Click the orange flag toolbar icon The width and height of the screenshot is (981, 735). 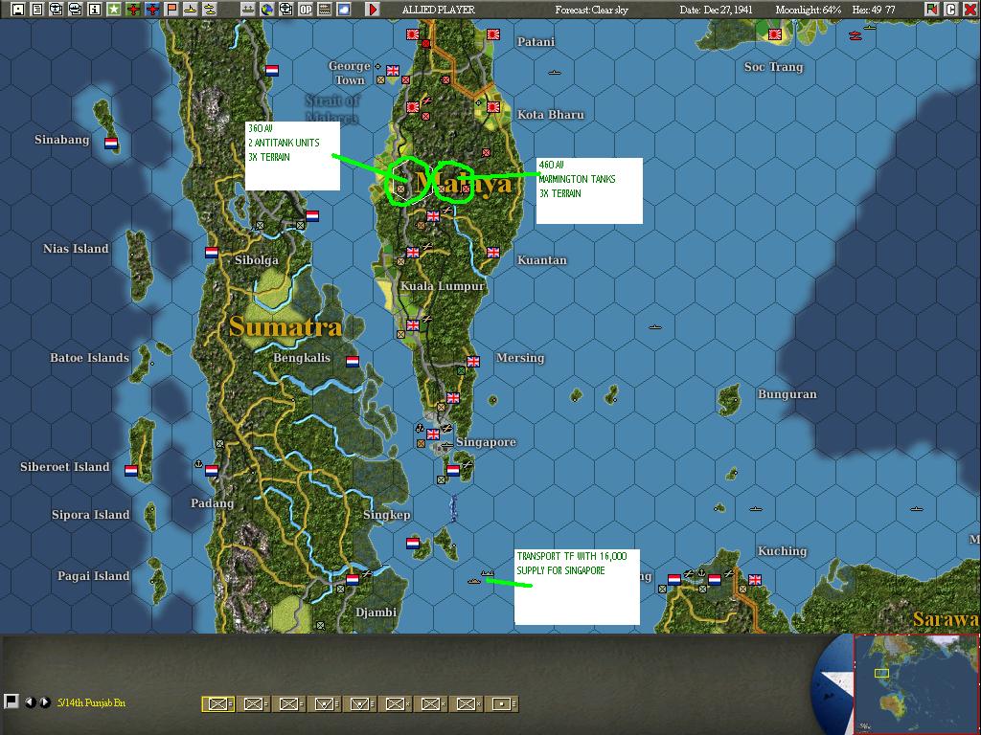pos(171,10)
